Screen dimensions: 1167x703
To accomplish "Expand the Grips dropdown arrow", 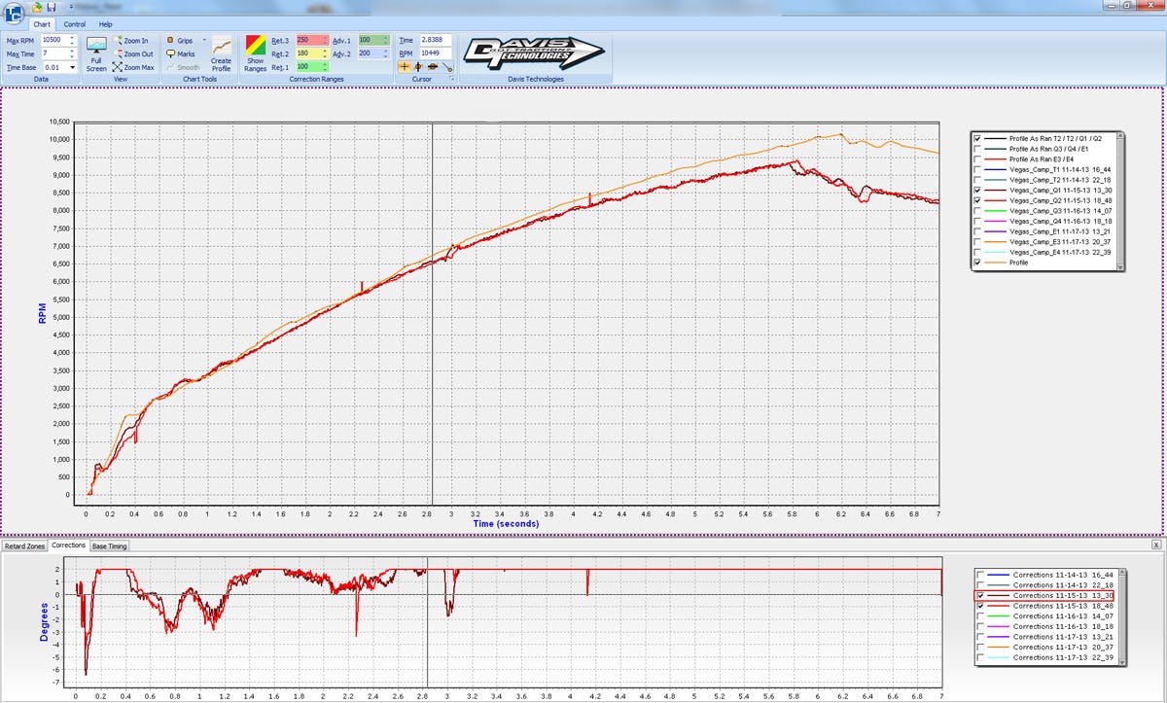I will (204, 41).
